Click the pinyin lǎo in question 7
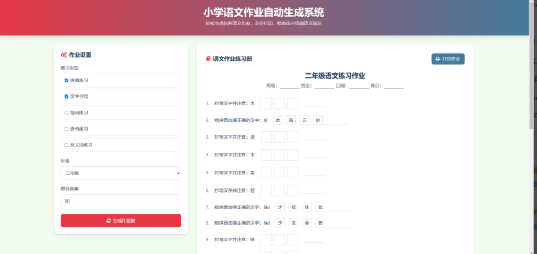Screen dimensions: 537x254 pos(267,207)
